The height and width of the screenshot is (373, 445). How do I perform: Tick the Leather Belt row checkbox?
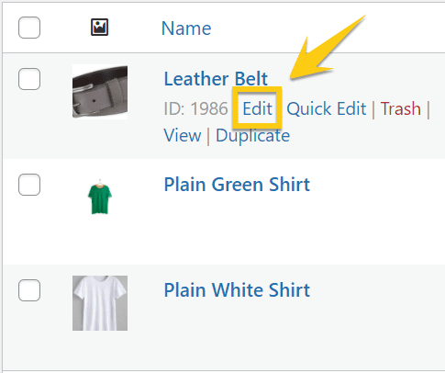pos(29,79)
